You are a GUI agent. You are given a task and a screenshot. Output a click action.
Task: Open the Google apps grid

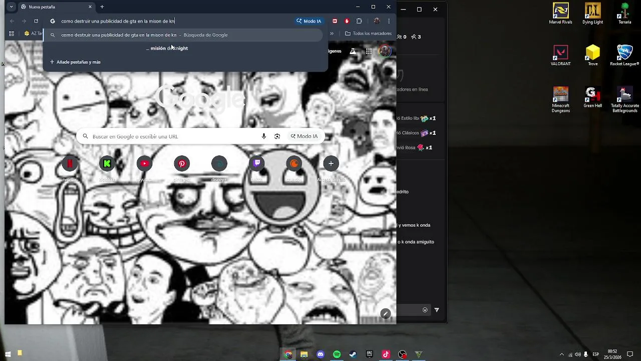(369, 51)
